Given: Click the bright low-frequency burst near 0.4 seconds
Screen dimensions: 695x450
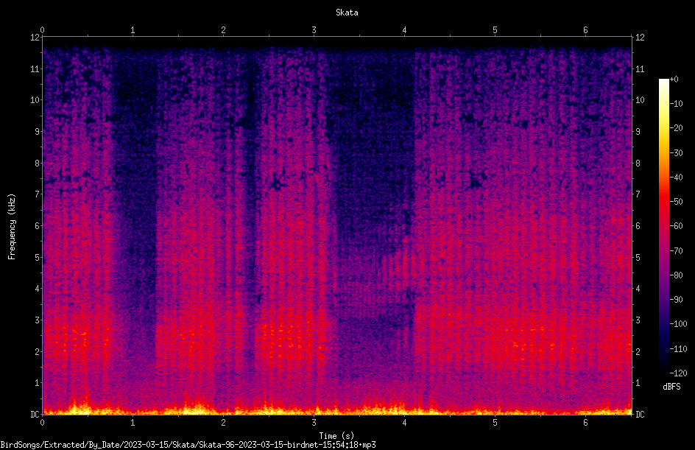Looking at the screenshot, I should tap(80, 406).
